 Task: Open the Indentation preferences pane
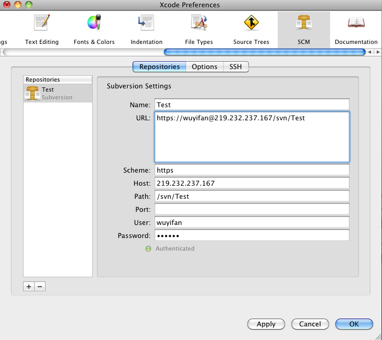(146, 30)
